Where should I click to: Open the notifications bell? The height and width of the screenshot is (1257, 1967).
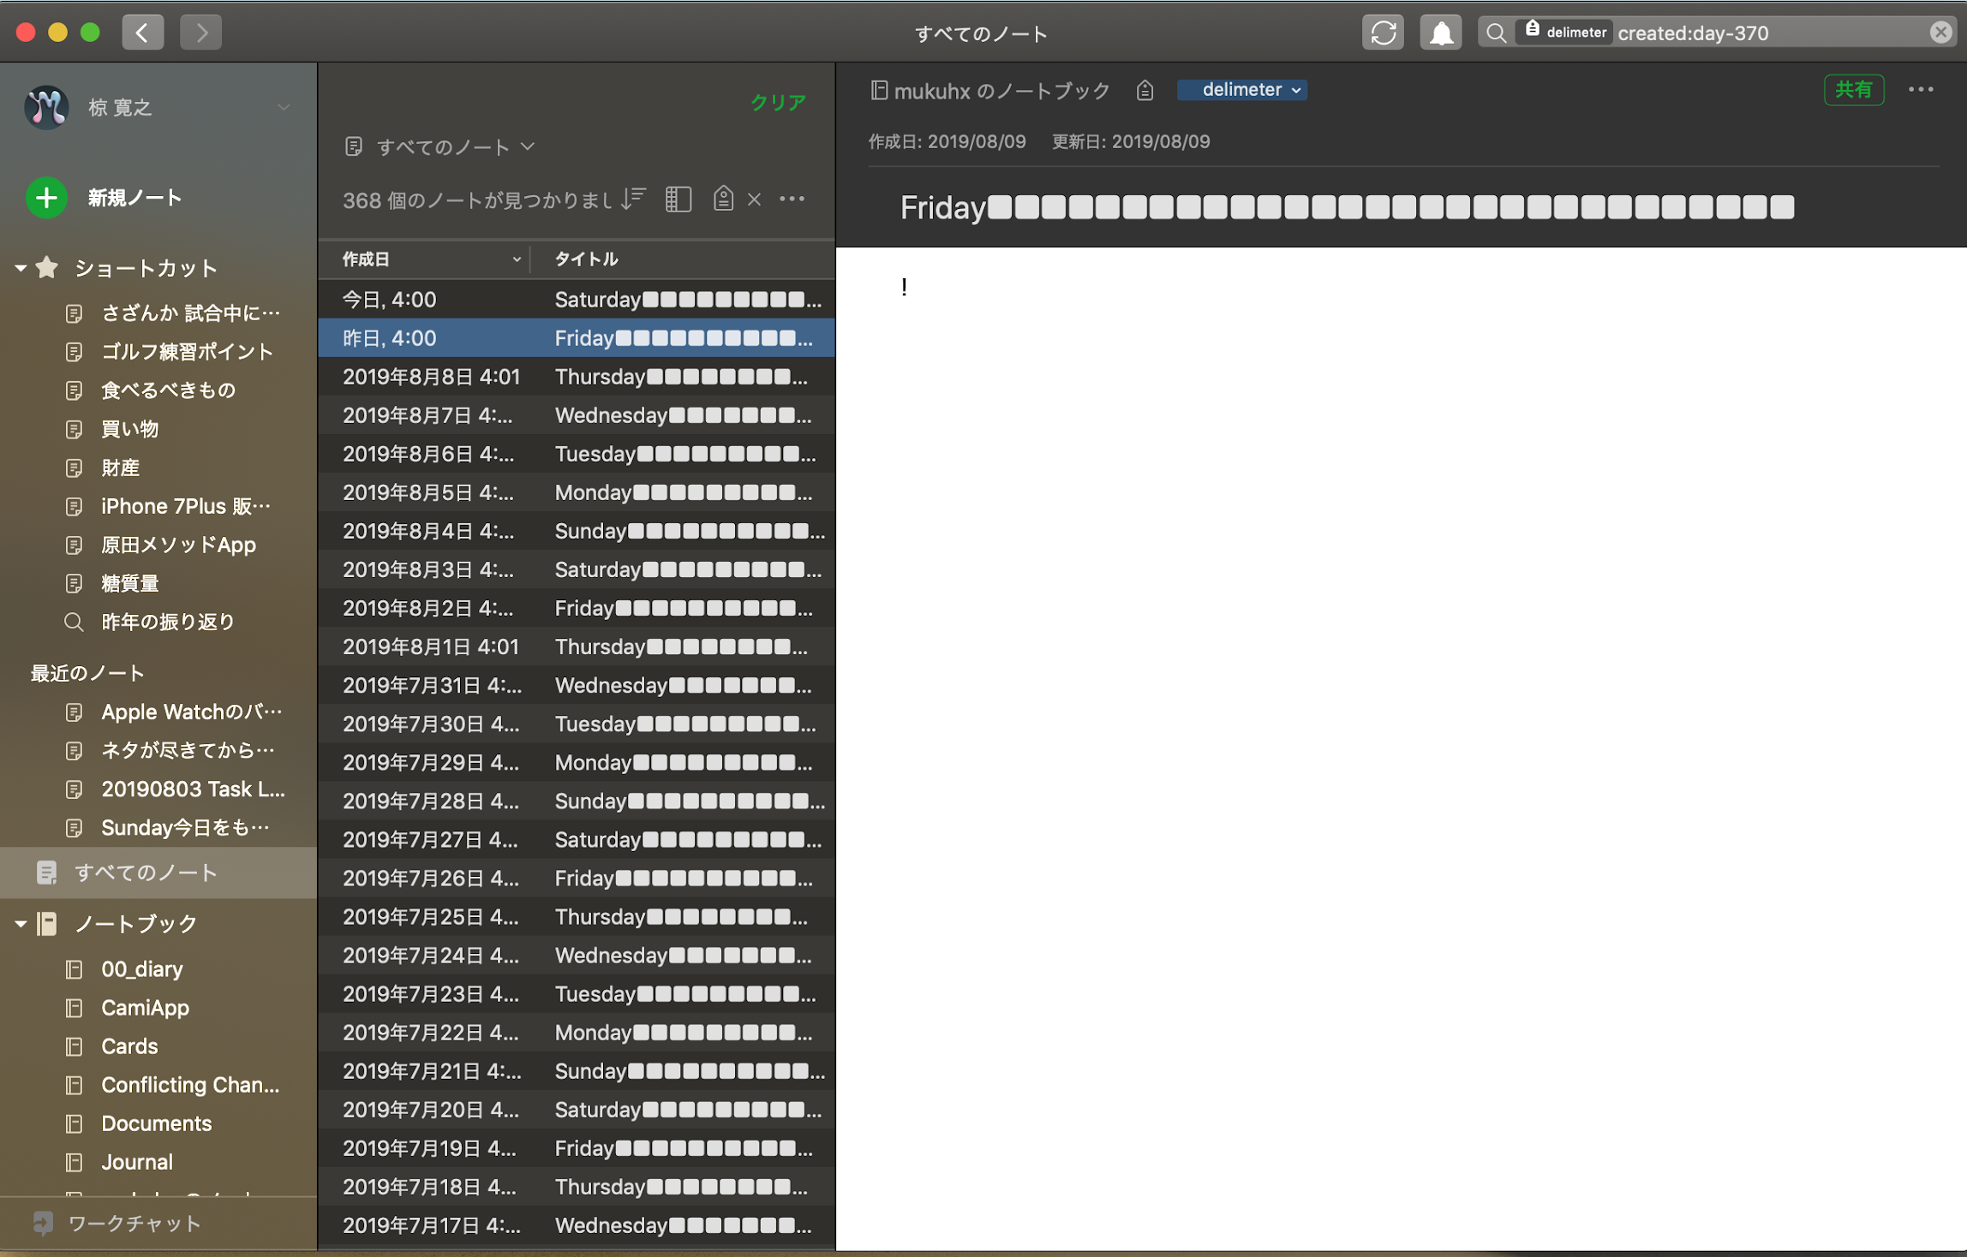pos(1441,33)
